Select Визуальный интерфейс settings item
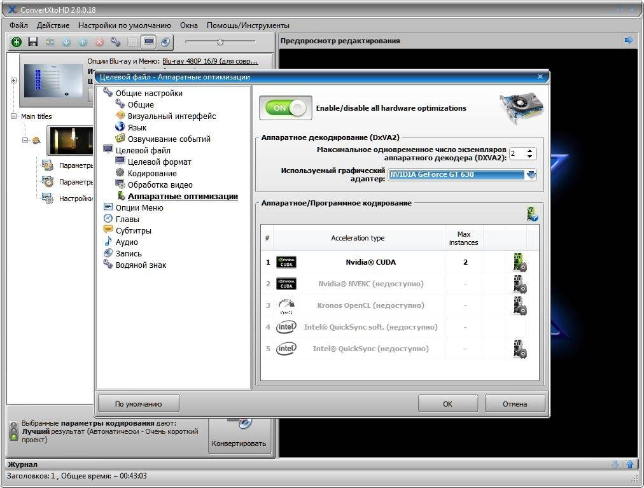Screen dimensions: 644x488 pos(172,116)
